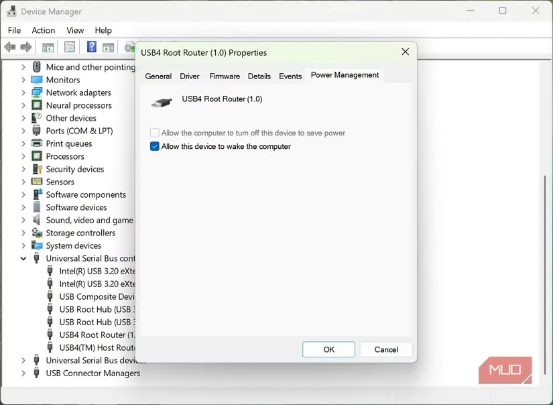Click the Print queues printer icon
Image resolution: width=553 pixels, height=405 pixels.
point(37,143)
